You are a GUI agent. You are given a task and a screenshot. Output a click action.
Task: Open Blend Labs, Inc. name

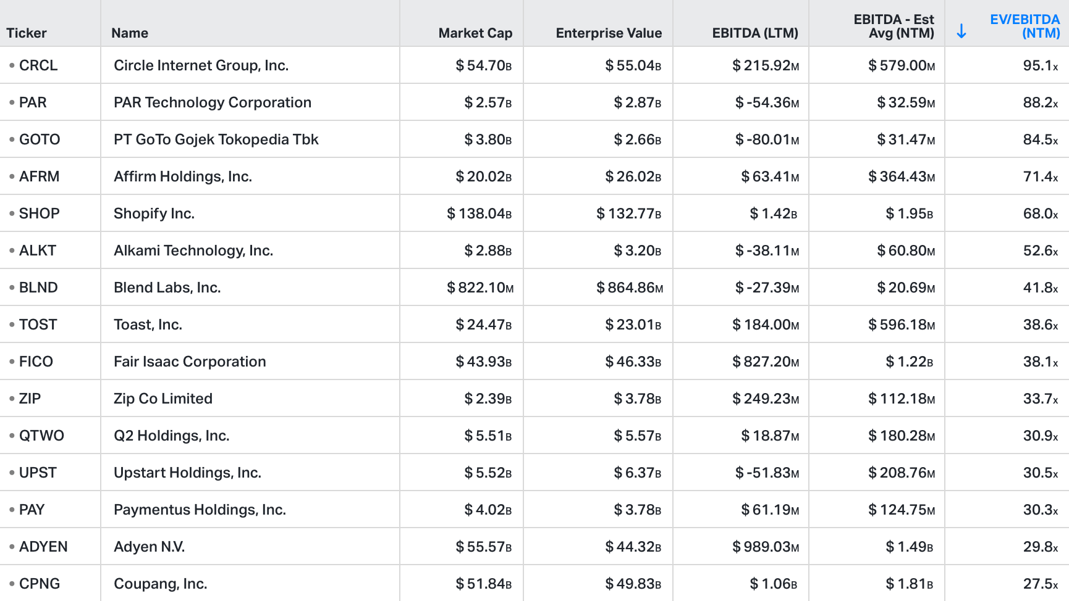coord(167,288)
